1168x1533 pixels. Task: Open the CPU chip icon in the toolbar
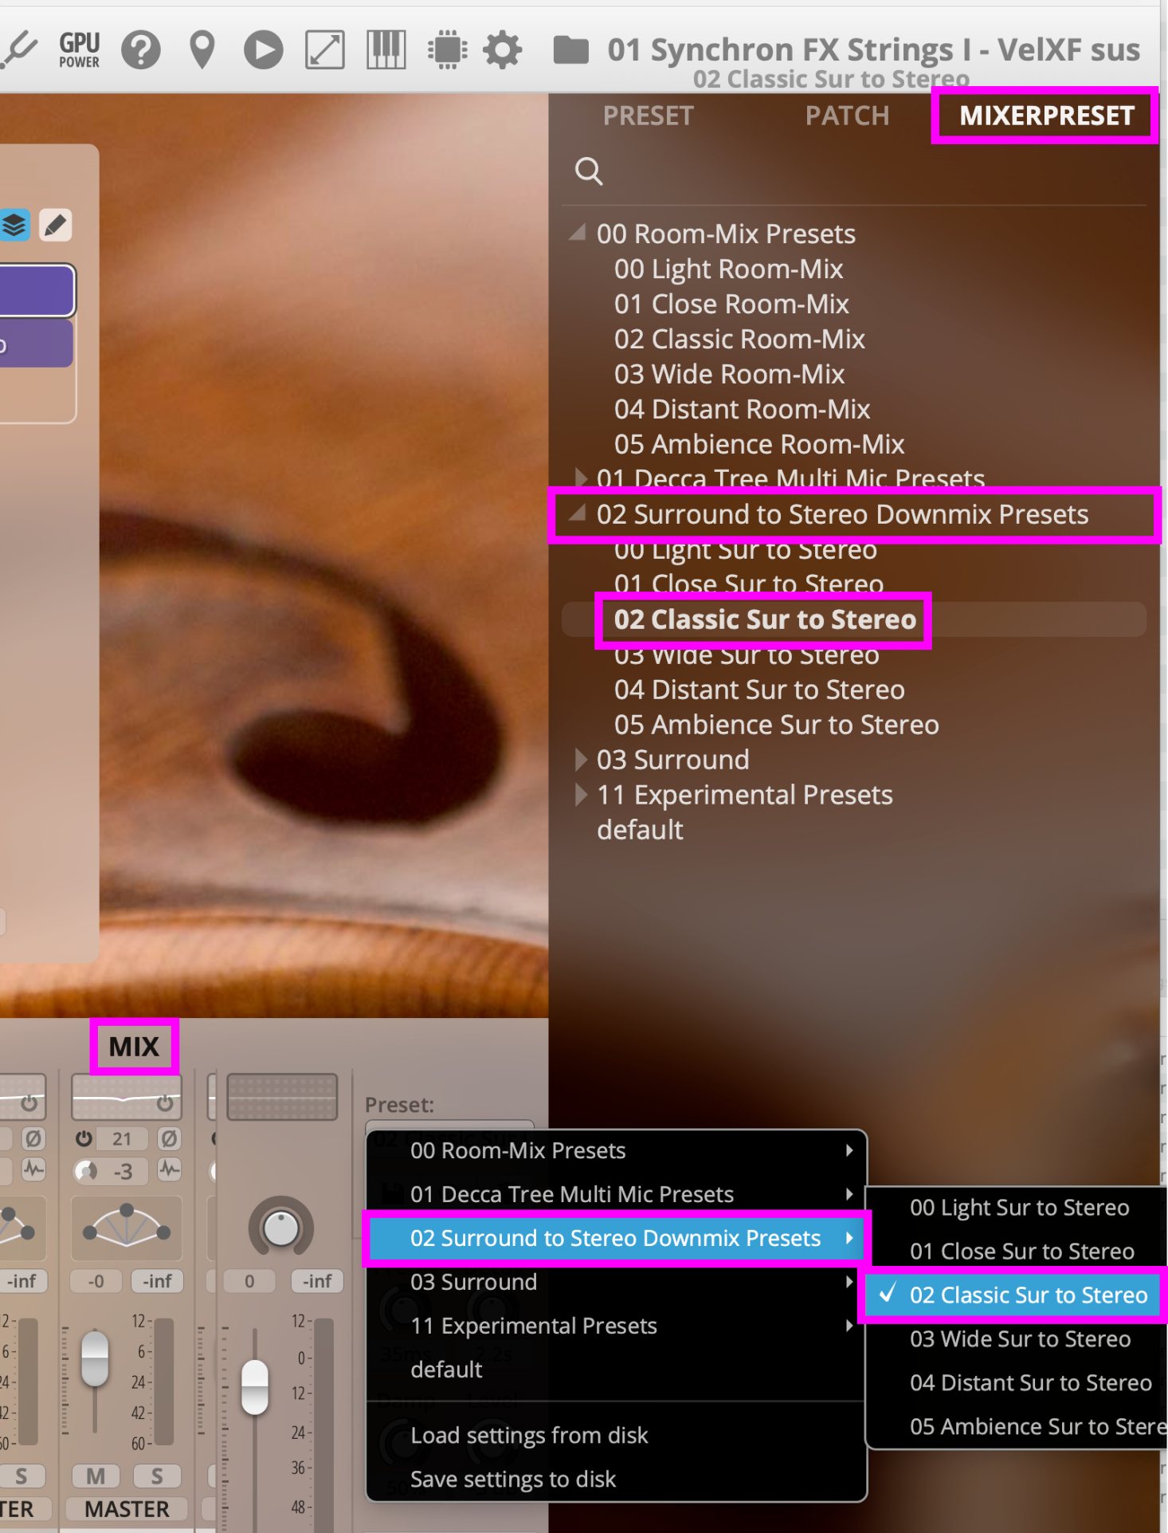click(x=448, y=50)
